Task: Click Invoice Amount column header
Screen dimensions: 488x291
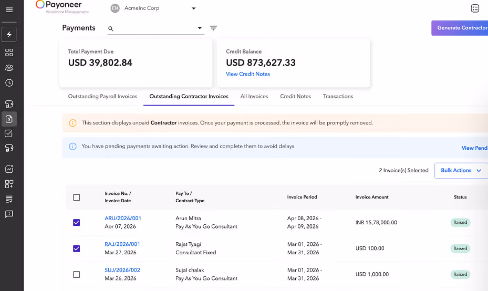Action: click(x=372, y=197)
